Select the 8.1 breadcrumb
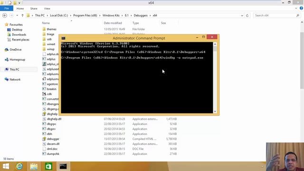 pos(127,15)
